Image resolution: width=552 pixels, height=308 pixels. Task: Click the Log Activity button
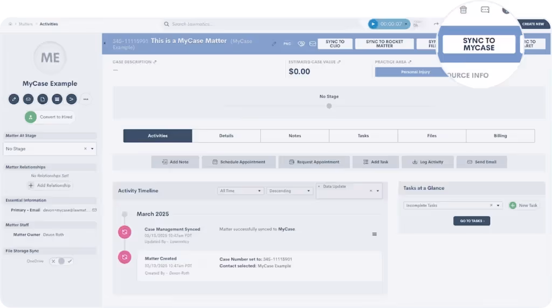[427, 162]
